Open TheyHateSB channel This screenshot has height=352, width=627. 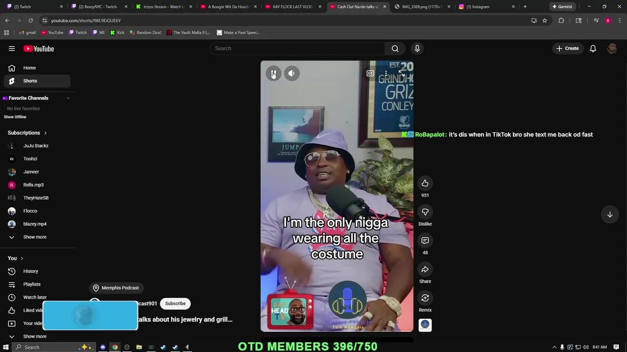35,198
